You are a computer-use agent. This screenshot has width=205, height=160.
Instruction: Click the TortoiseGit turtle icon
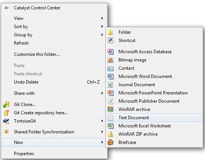6,121
